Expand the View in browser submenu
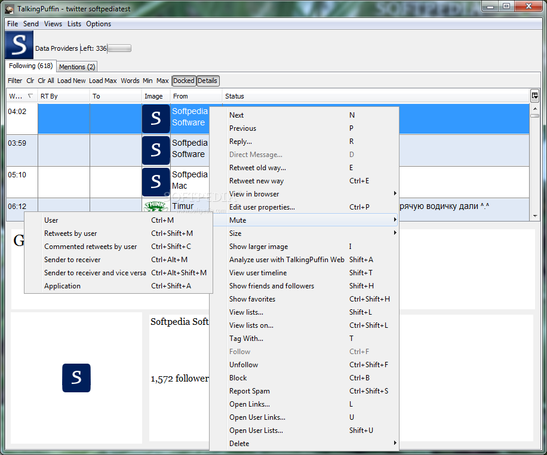The height and width of the screenshot is (455, 547). coord(304,194)
